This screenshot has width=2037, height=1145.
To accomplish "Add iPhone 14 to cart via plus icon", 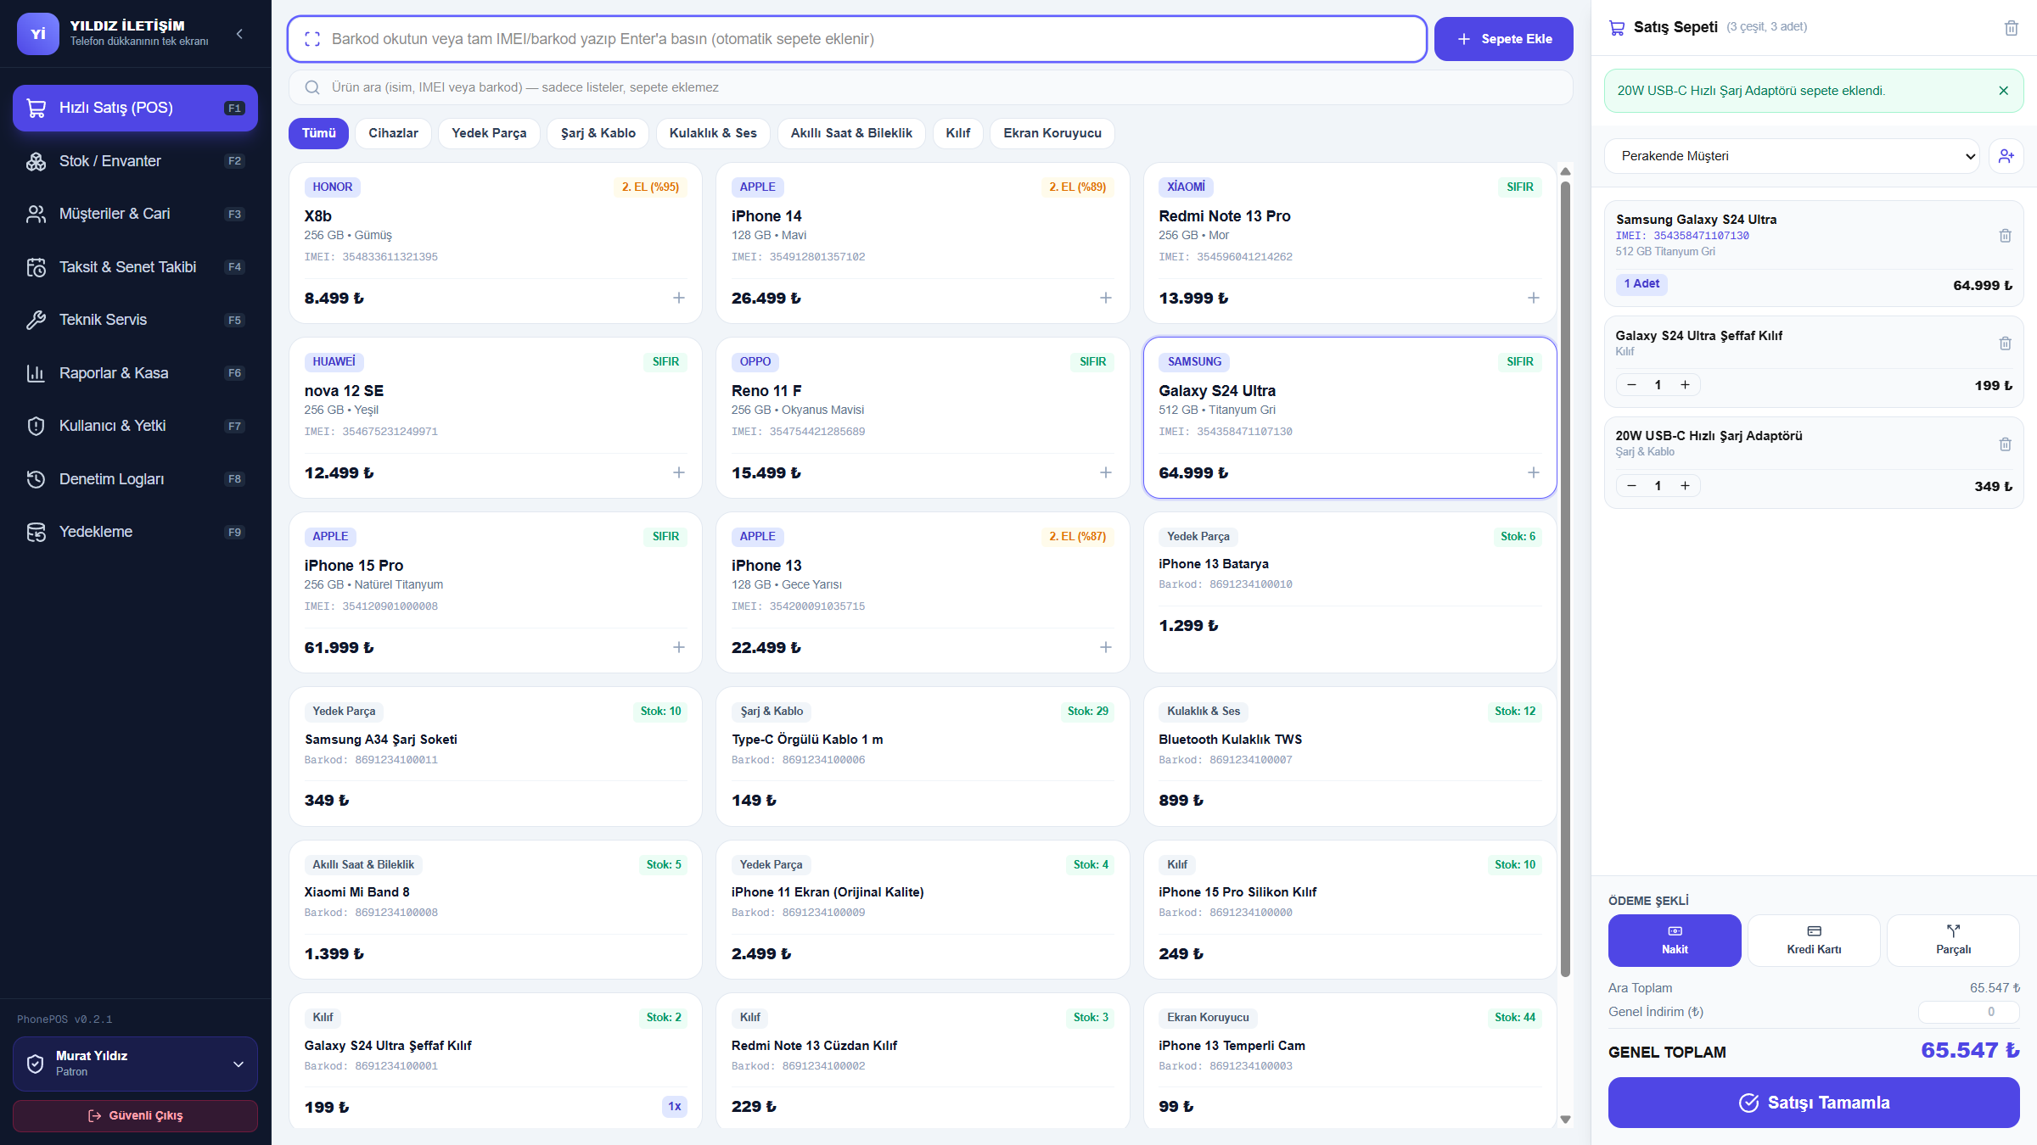I will coord(1106,298).
